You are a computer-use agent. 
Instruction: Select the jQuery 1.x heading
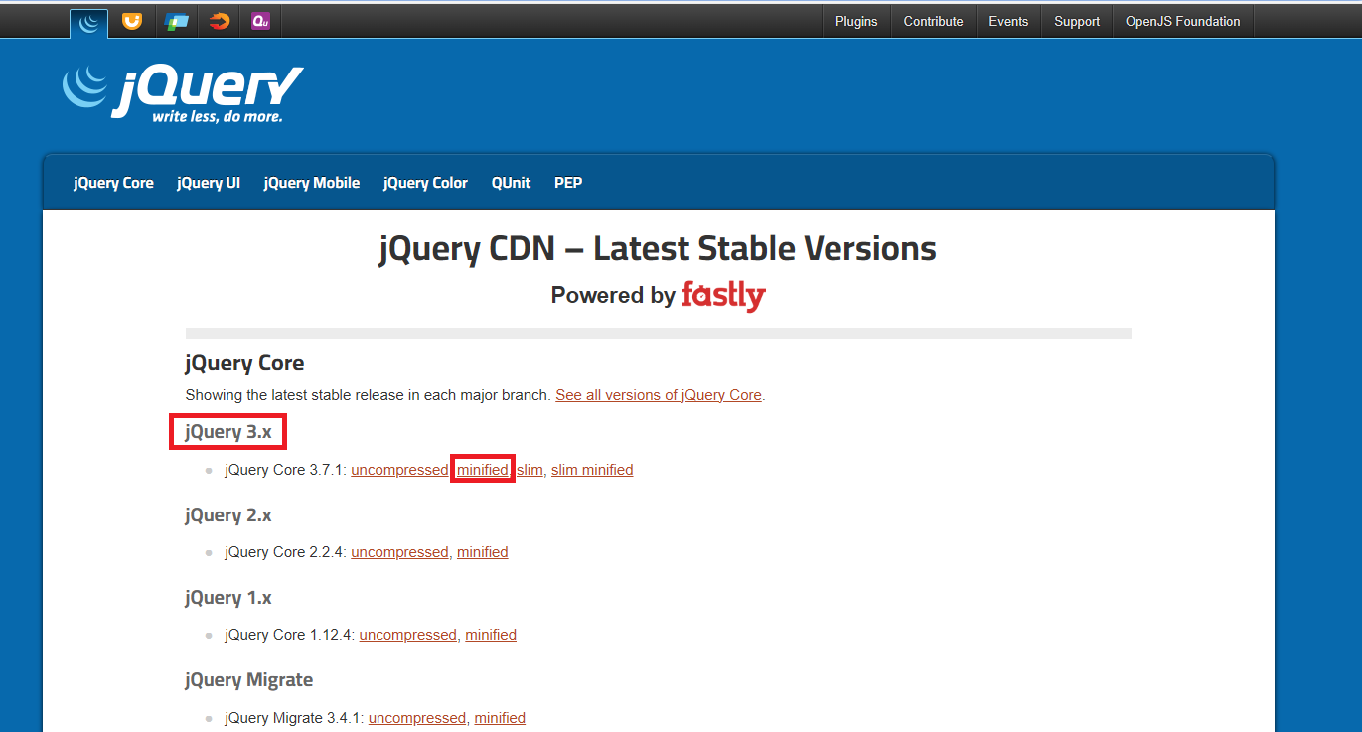coord(227,598)
